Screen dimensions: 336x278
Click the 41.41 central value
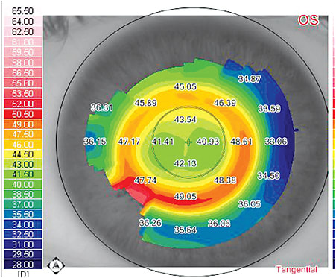pyautogui.click(x=163, y=142)
